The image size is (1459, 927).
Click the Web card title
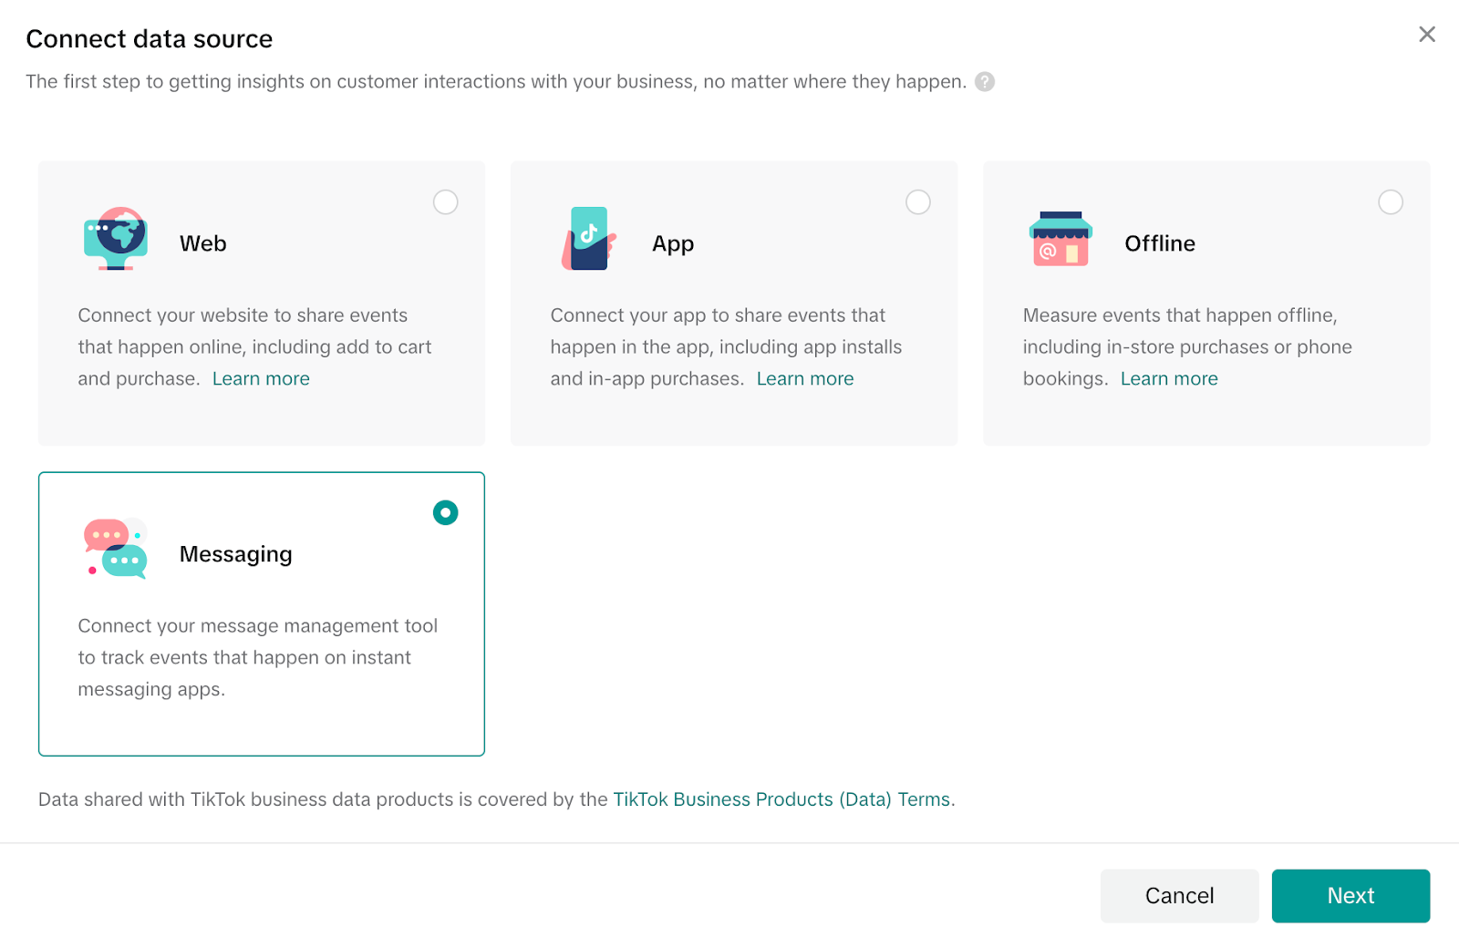click(x=203, y=243)
